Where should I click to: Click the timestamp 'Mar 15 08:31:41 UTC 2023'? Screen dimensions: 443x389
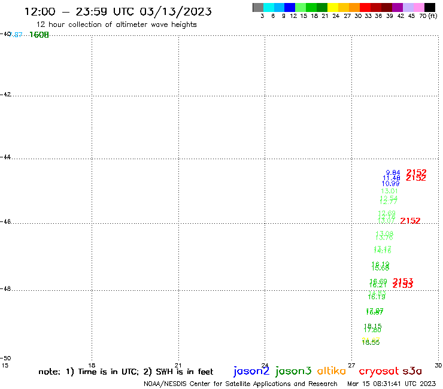[392, 384]
